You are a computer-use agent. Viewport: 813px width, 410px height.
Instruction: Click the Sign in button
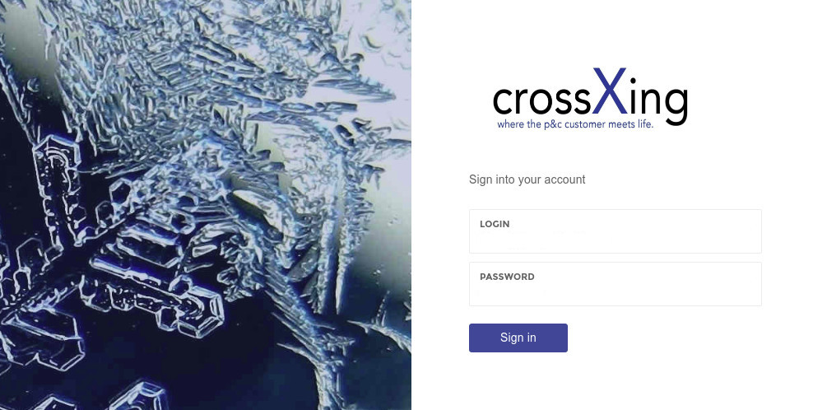tap(518, 338)
